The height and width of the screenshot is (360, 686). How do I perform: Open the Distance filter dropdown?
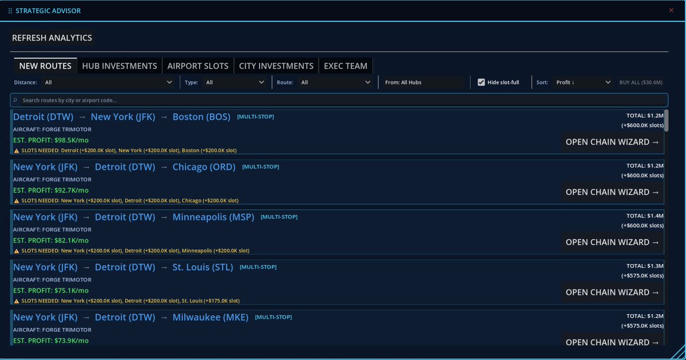[x=108, y=82]
